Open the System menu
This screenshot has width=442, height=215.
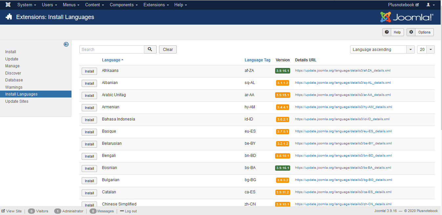pos(27,5)
